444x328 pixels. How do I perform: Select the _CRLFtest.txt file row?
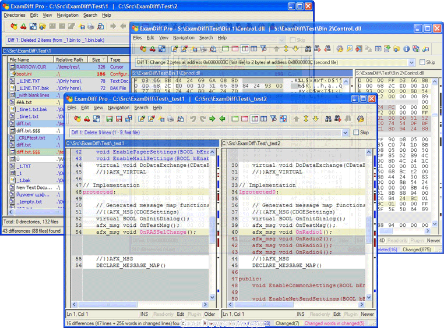[36, 138]
